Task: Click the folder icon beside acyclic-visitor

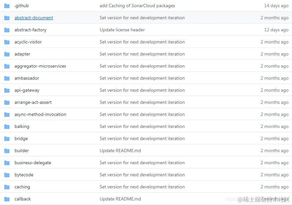Action: pyautogui.click(x=7, y=42)
